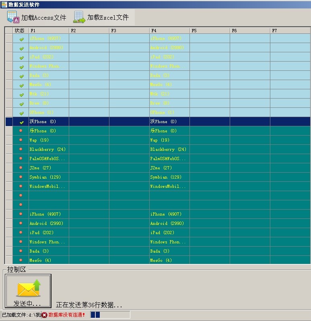Click the 控制区 group label
Viewport: 311px width, 321px height.
tap(16, 270)
